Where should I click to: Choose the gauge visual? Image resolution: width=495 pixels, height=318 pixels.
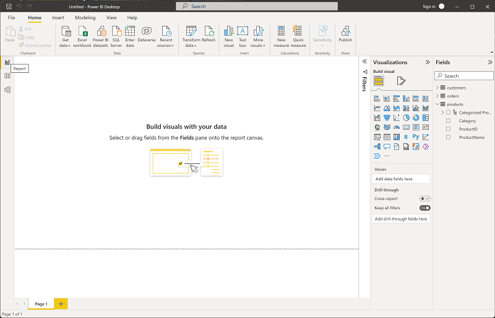(397, 127)
